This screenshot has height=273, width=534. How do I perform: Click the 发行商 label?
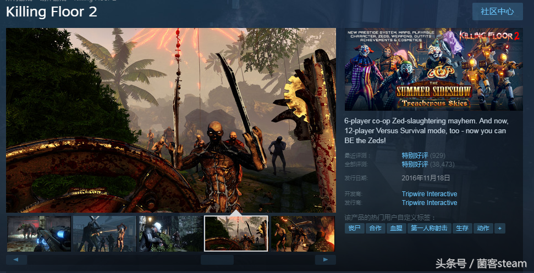(x=353, y=203)
